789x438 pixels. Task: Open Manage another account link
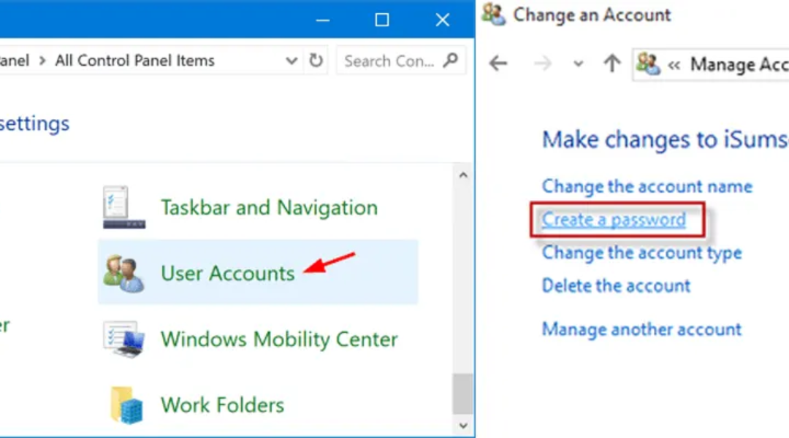pos(641,329)
